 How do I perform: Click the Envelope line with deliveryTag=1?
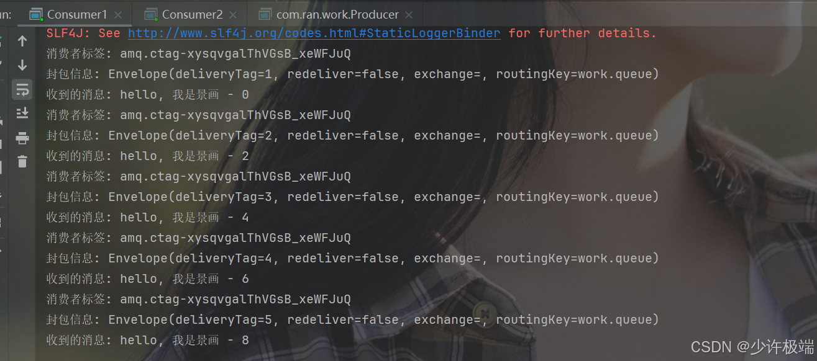(352, 74)
